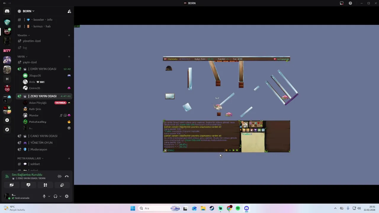Join YÖNETİM OYUN voice channel
Screen dimensions: 379x213
click(44, 143)
